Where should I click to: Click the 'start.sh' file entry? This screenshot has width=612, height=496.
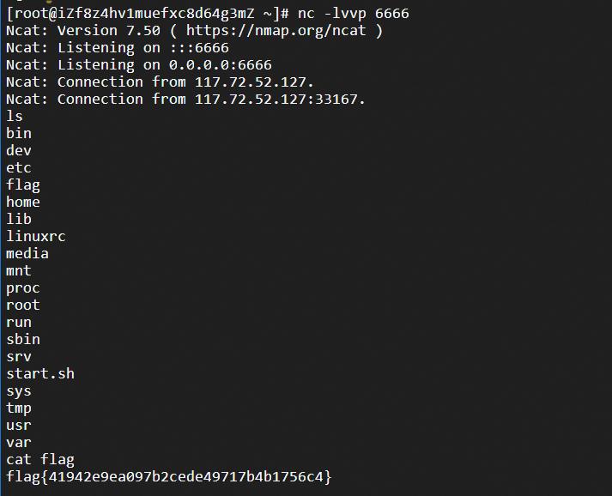click(x=40, y=374)
